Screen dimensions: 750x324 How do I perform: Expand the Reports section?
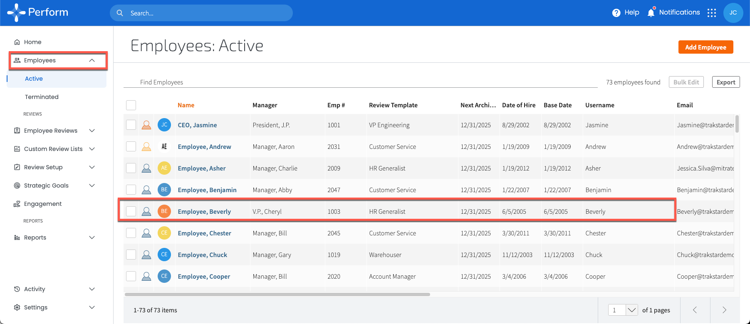pyautogui.click(x=92, y=237)
